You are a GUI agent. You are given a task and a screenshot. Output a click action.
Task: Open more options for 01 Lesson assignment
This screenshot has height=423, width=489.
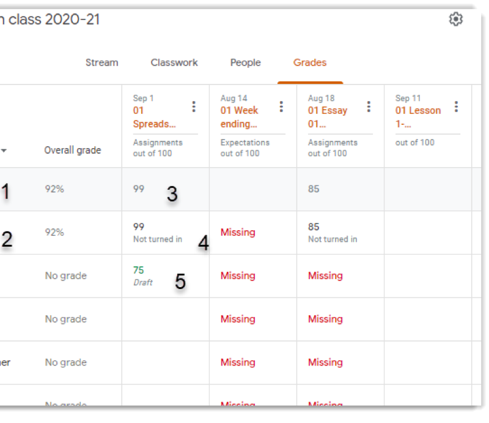(x=456, y=107)
